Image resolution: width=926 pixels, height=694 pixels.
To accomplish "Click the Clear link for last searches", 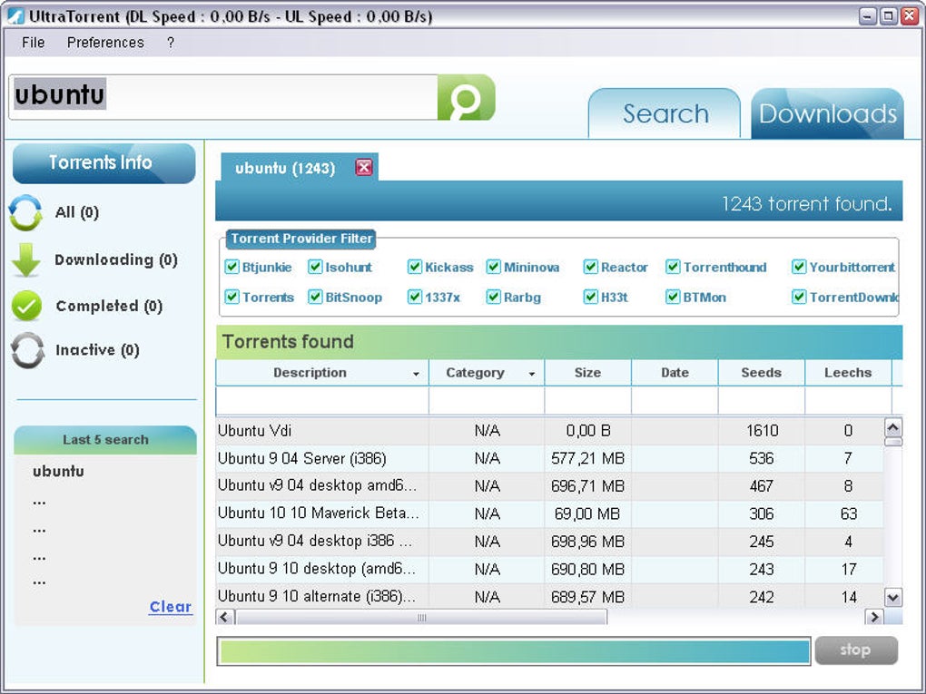I will (x=170, y=607).
